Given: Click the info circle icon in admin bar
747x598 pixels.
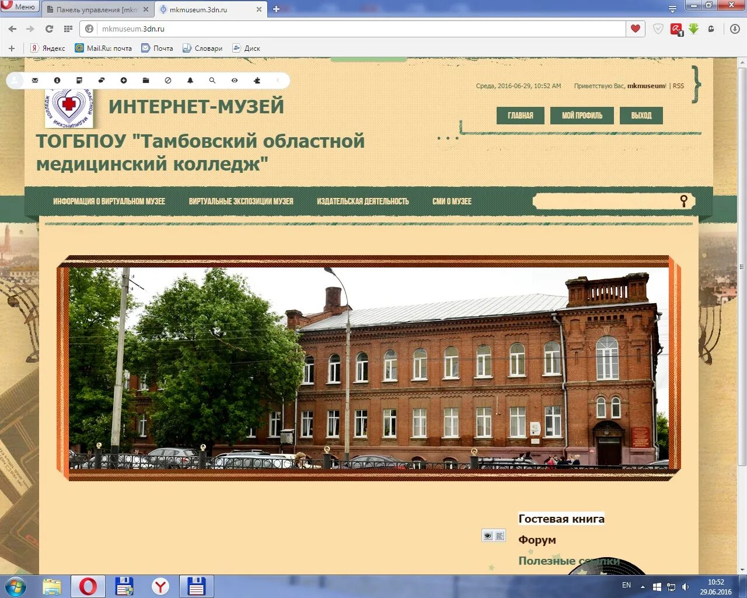Looking at the screenshot, I should click(57, 81).
